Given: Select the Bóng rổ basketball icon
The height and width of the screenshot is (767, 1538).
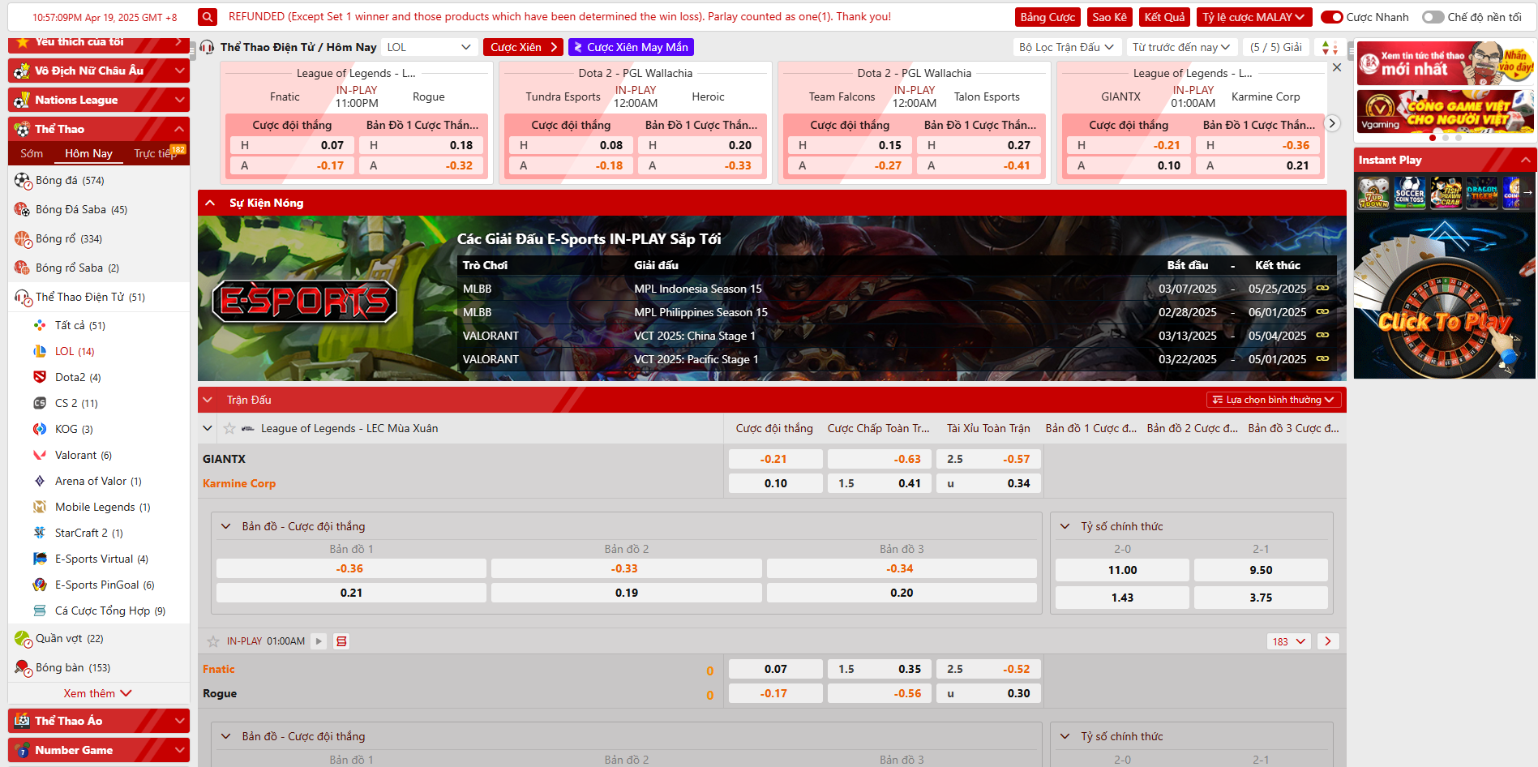Looking at the screenshot, I should (x=22, y=238).
